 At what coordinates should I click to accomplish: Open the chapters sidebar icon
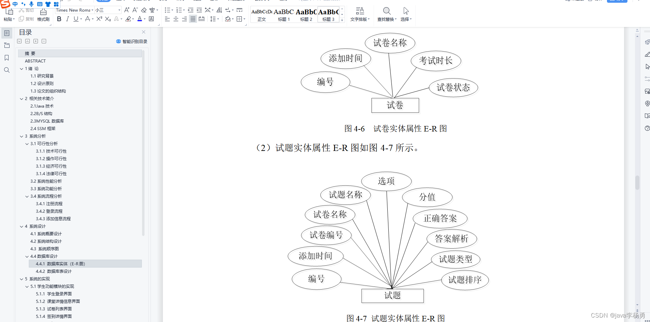click(x=7, y=45)
